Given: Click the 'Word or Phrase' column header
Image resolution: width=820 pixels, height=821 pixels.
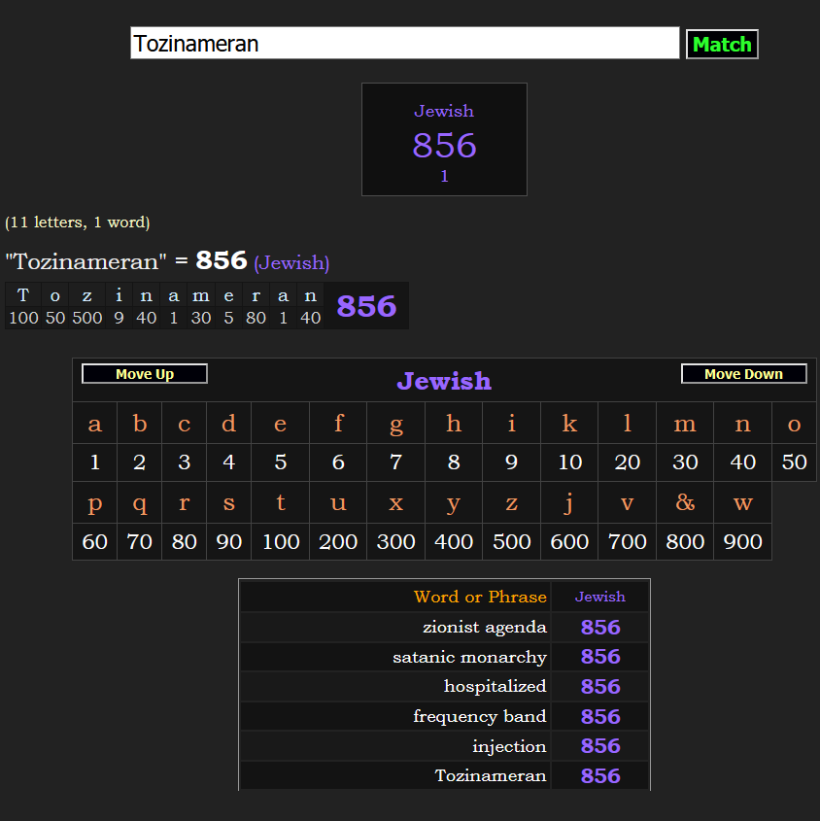Looking at the screenshot, I should coord(480,597).
